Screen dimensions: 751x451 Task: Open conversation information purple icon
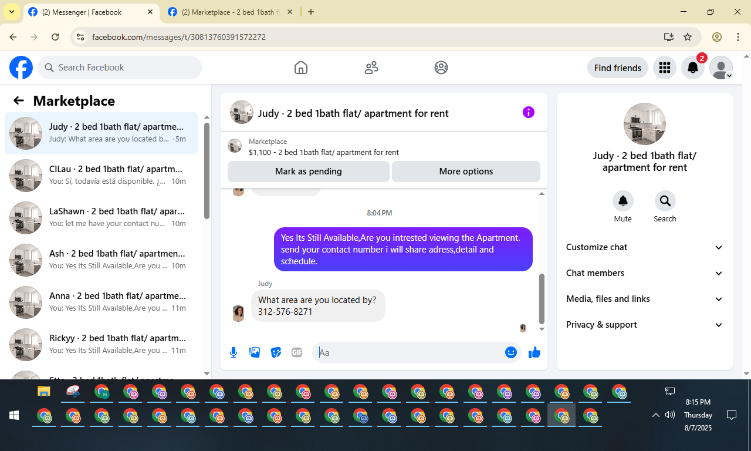pyautogui.click(x=529, y=112)
